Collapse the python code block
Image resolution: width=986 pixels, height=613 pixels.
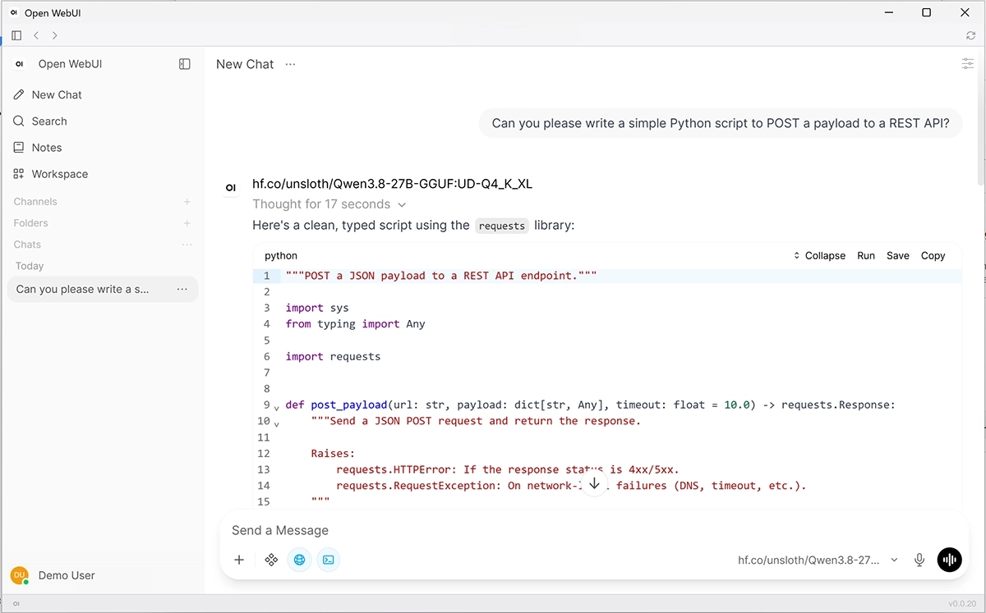pyautogui.click(x=819, y=255)
